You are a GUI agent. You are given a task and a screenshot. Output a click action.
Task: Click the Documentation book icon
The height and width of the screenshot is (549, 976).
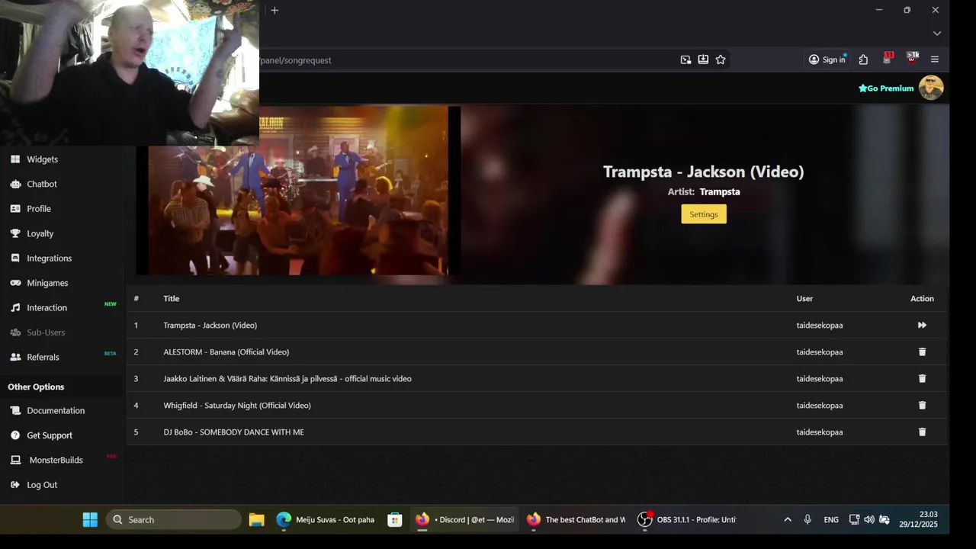(x=15, y=410)
